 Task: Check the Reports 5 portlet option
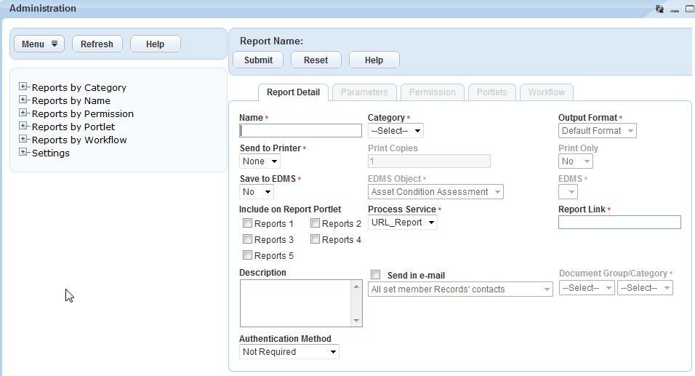[x=248, y=255]
